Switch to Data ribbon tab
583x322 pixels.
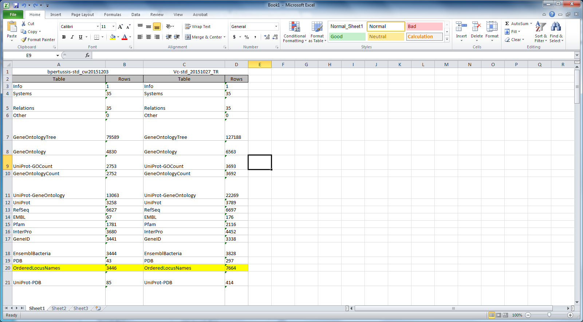(x=136, y=15)
